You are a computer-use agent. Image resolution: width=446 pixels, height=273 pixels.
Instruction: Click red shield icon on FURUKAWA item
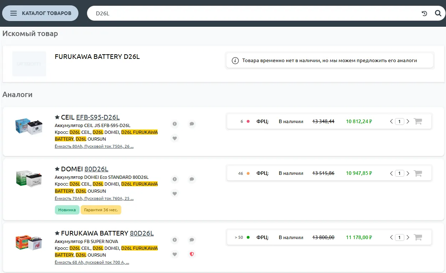point(192,254)
